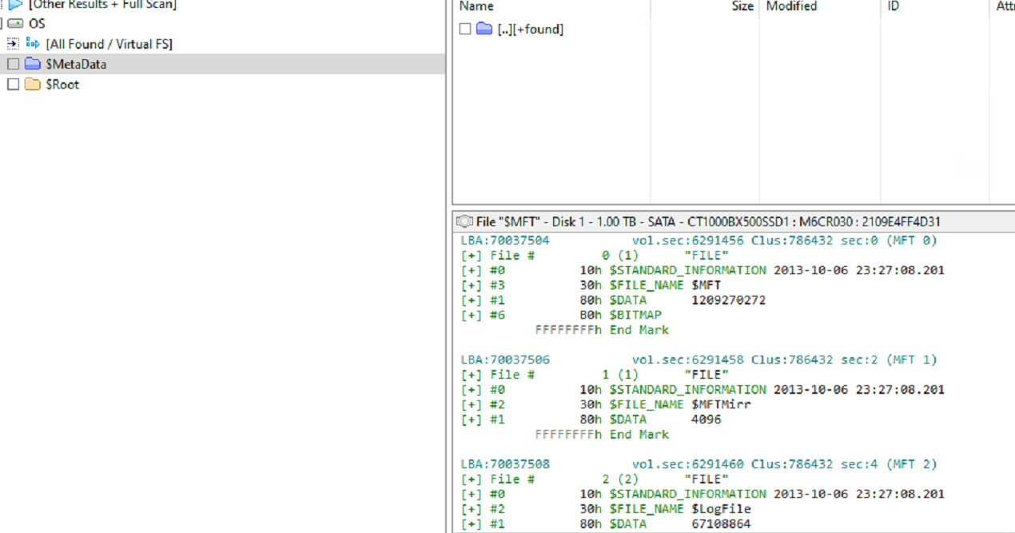
Task: Click the 67108864 data size value
Action: pos(721,524)
